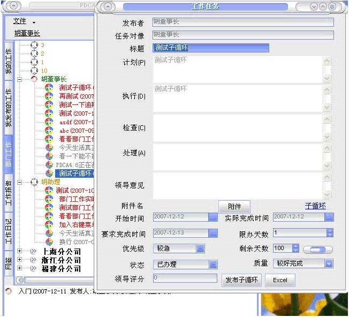Screen dimensions: 349x317
Task: Click the 剩余天数 spinner arrows
Action: pos(295,248)
